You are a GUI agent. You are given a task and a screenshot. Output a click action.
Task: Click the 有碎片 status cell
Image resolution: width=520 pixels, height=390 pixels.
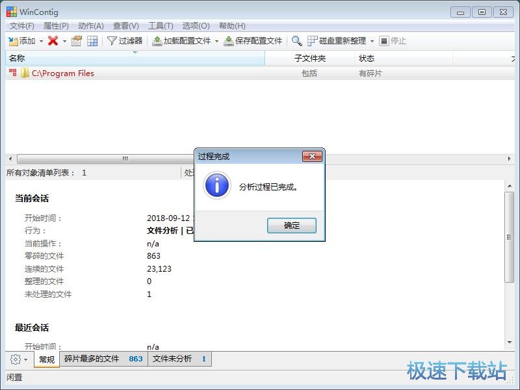(x=370, y=73)
